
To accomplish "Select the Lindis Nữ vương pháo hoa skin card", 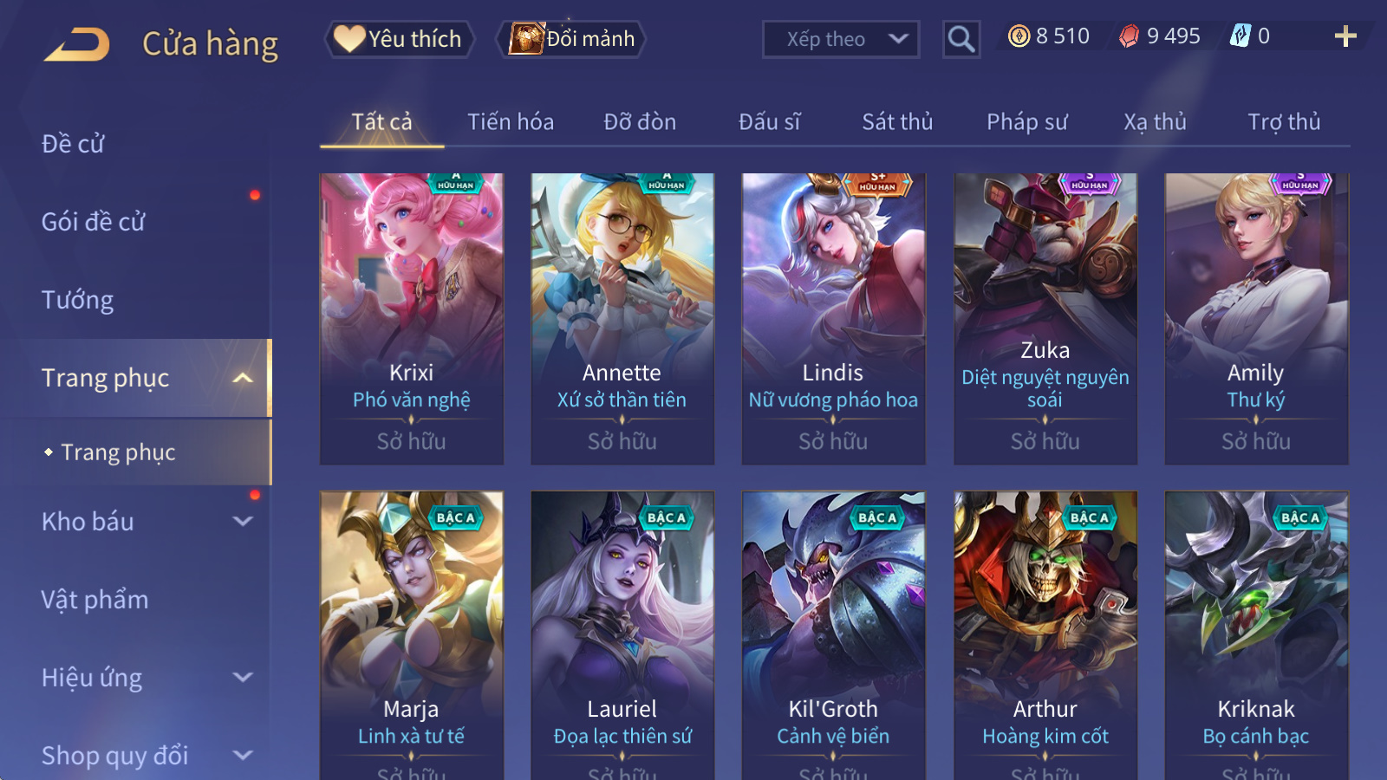I will (x=833, y=319).
